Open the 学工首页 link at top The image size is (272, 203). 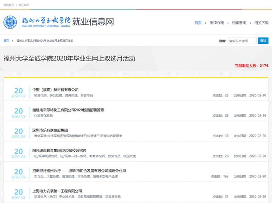[24, 5]
